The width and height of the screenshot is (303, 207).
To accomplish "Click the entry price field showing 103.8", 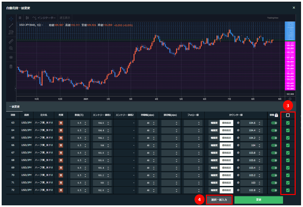I will (x=102, y=153).
